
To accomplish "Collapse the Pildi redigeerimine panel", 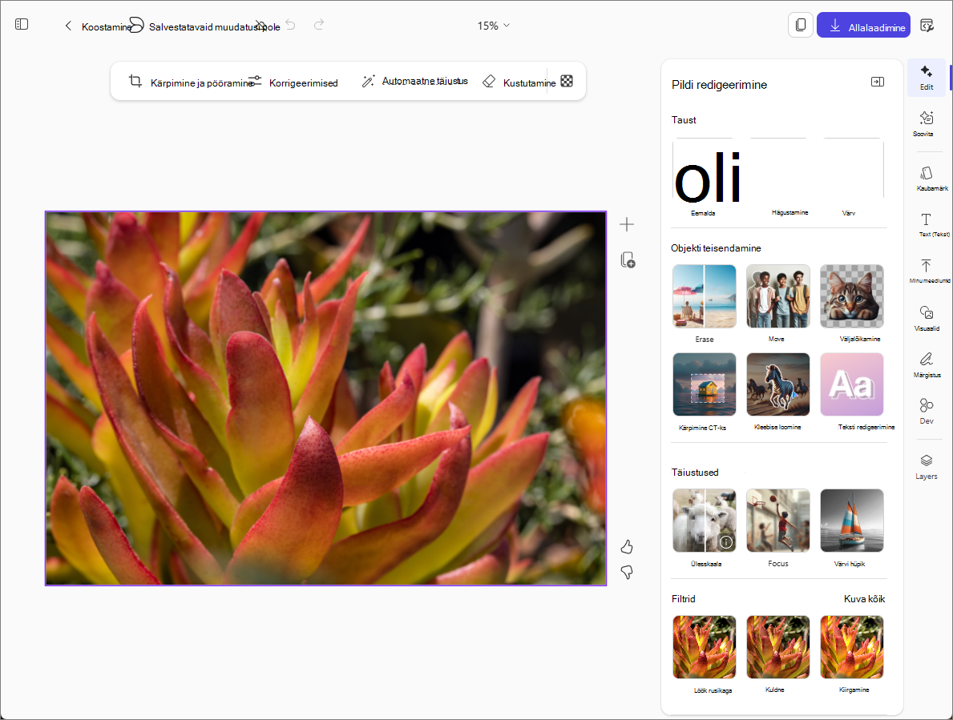I will [x=877, y=82].
